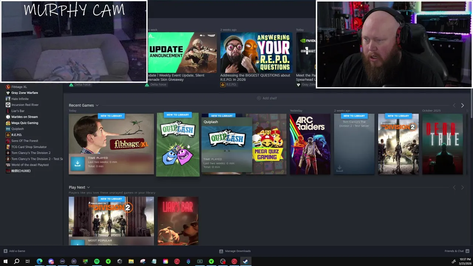Click R.E.P.O. tag icon under news article
473x266 pixels.
(x=222, y=85)
